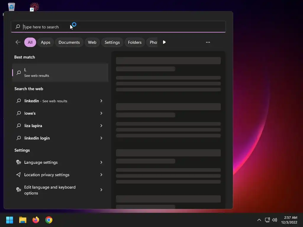Open Language settings result
303x227 pixels.
[60, 162]
